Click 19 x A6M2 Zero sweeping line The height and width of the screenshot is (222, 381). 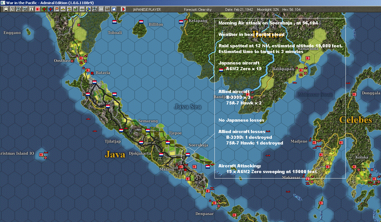[272, 172]
